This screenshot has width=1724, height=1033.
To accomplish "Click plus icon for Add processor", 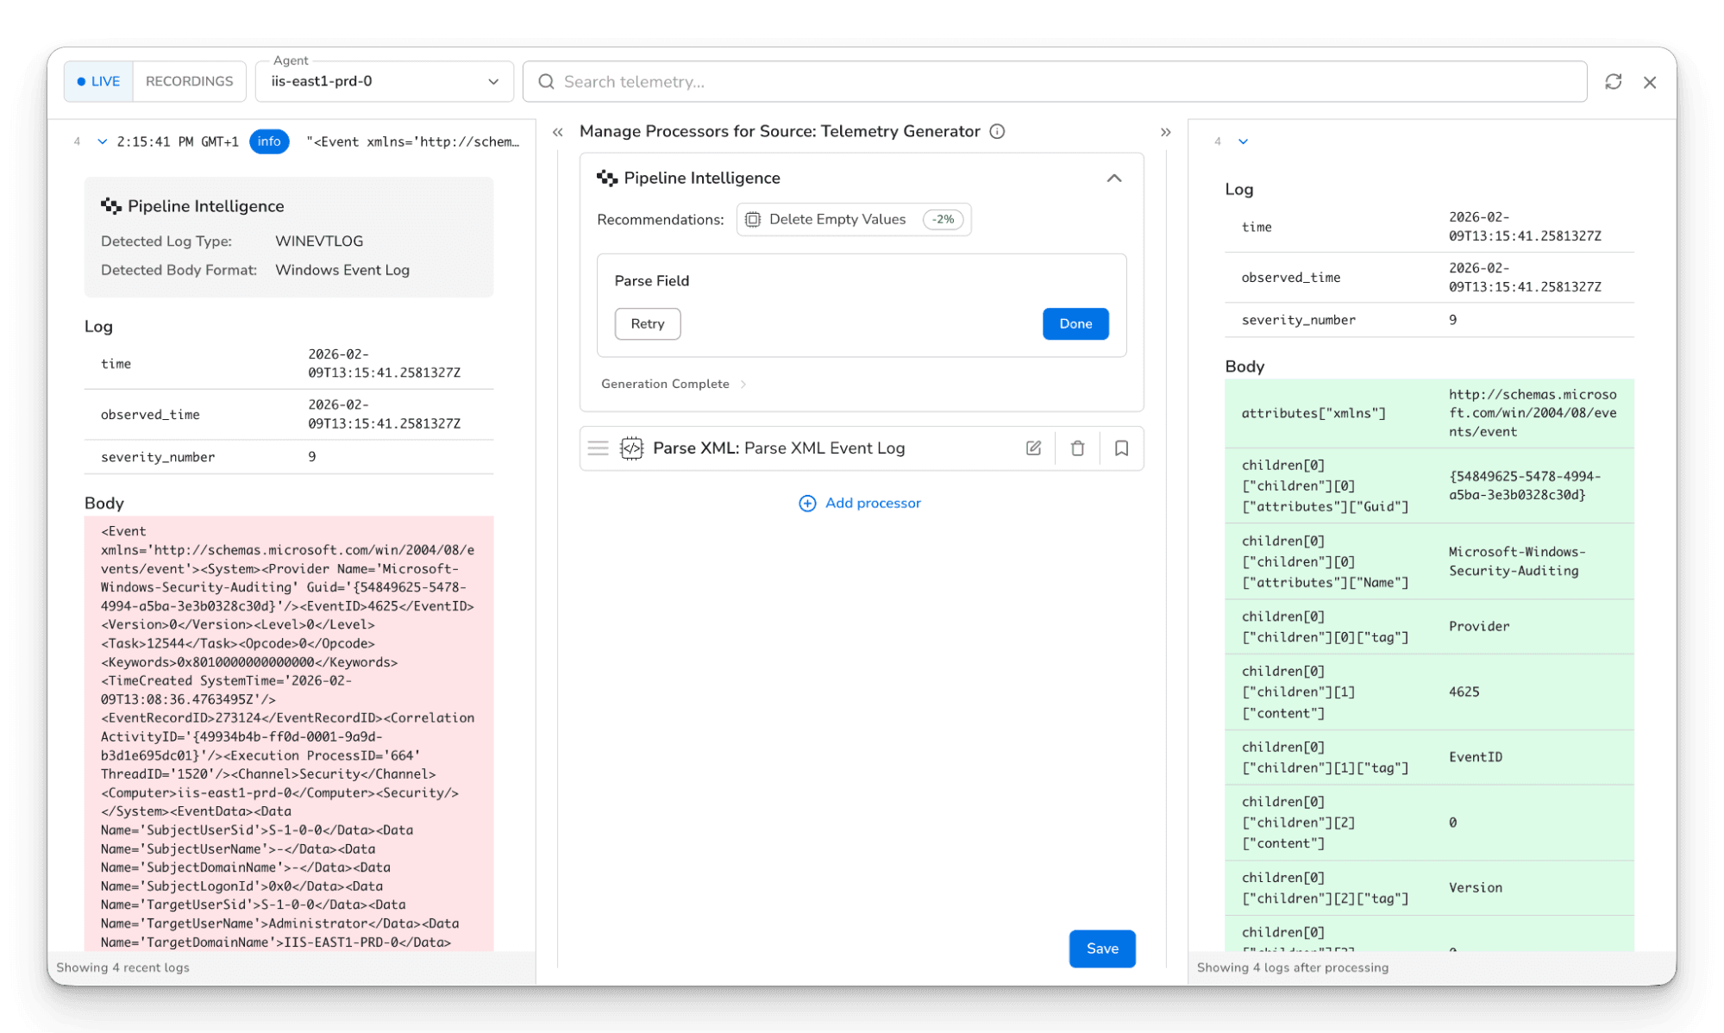I will [807, 504].
